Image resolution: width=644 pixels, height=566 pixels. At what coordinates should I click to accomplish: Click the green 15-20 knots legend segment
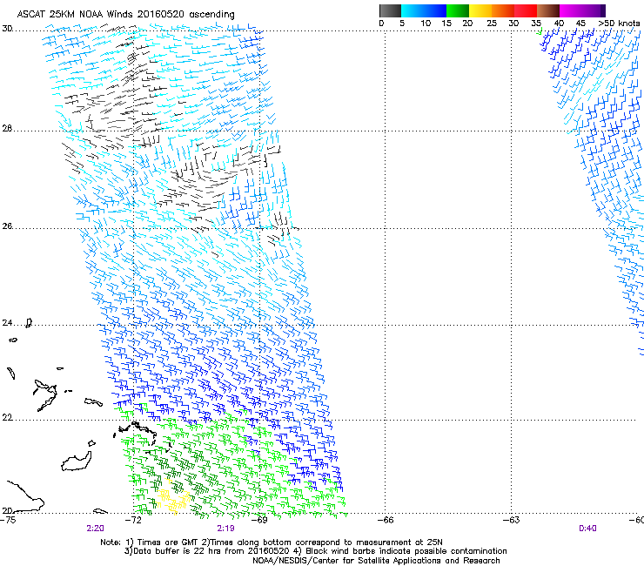coord(458,10)
